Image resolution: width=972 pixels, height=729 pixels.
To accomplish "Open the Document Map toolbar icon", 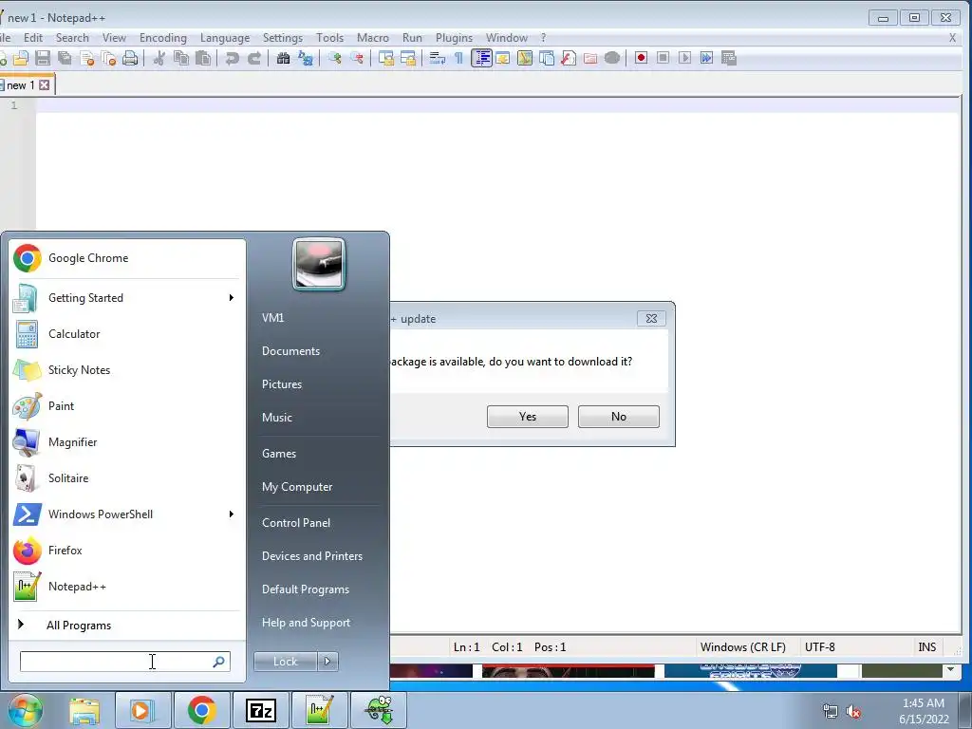I will tap(524, 58).
